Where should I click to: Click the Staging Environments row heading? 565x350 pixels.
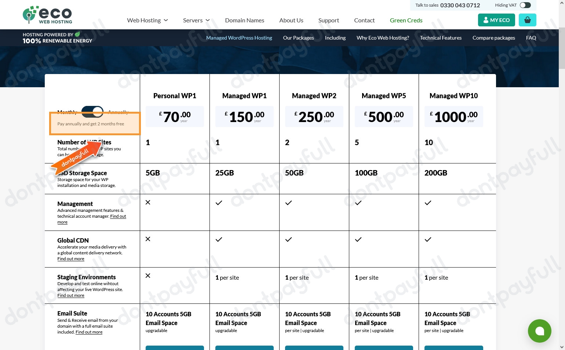tap(86, 277)
